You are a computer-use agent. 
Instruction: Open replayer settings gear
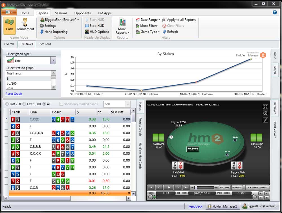coord(265,113)
